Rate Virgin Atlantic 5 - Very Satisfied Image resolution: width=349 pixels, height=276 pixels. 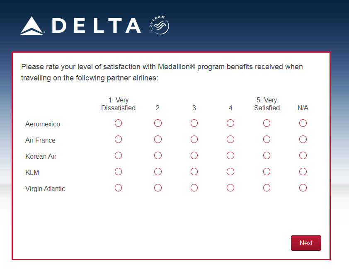pyautogui.click(x=267, y=188)
